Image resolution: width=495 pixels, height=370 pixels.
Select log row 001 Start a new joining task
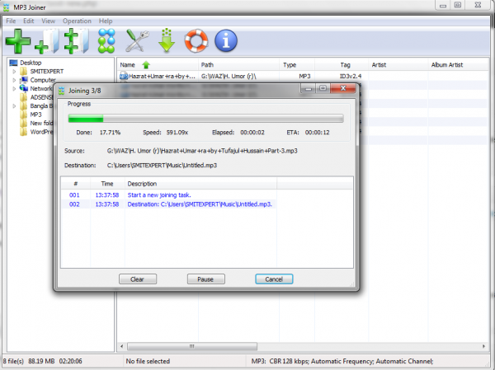[x=169, y=195]
